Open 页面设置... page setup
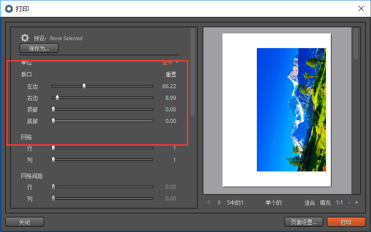 304,222
